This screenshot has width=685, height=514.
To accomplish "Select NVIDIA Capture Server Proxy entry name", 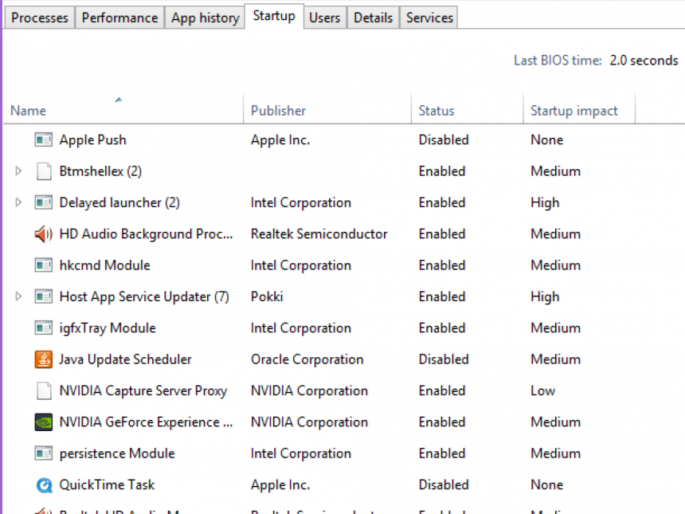I will click(x=143, y=390).
